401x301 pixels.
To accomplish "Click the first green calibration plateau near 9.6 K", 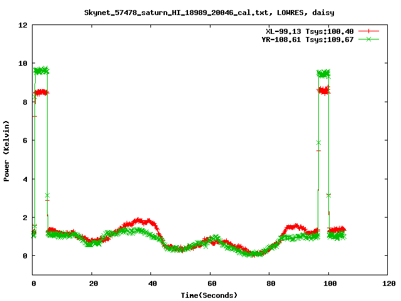I will 41,71.
